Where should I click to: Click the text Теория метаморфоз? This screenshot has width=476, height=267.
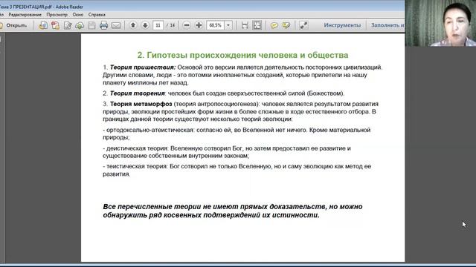(141, 104)
